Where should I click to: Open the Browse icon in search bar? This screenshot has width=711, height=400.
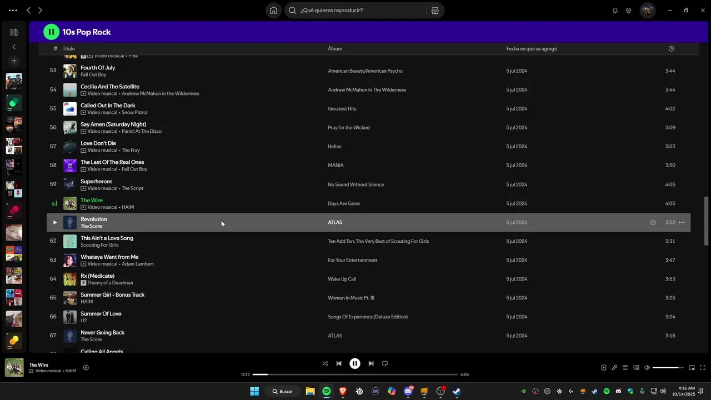coord(435,10)
